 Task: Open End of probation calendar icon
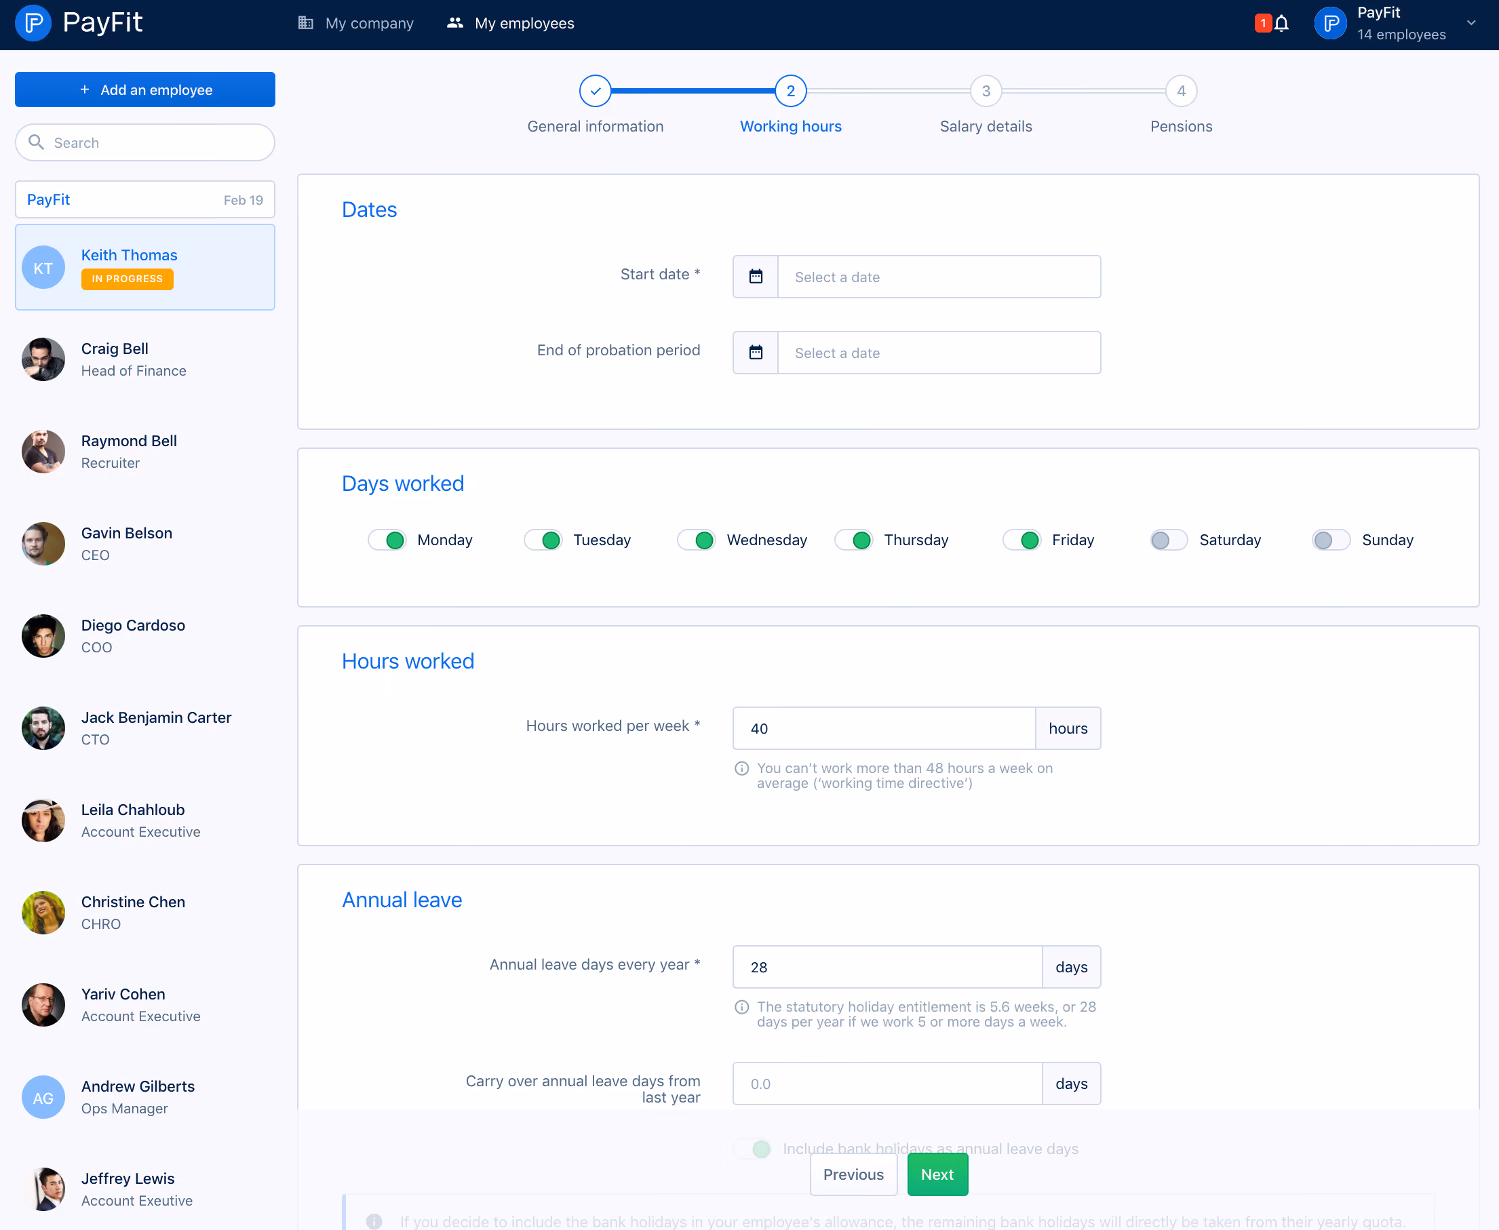click(756, 352)
